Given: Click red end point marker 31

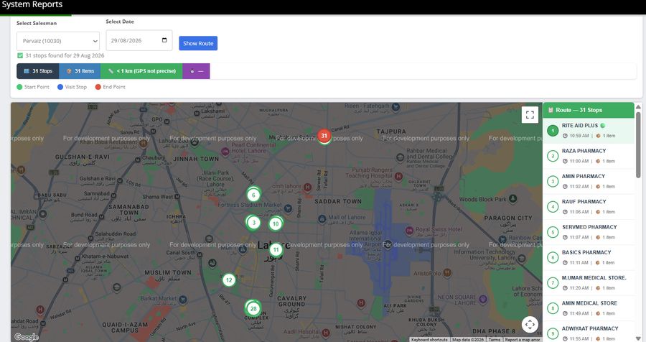Looking at the screenshot, I should pyautogui.click(x=324, y=136).
